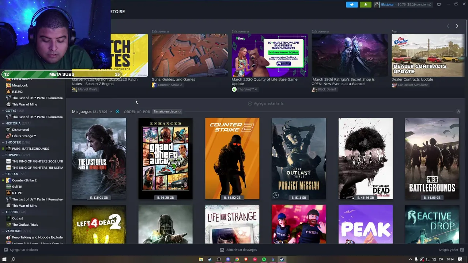
Task: Toggle the ready-to-play filter beside Mis juegos
Action: coord(117,111)
